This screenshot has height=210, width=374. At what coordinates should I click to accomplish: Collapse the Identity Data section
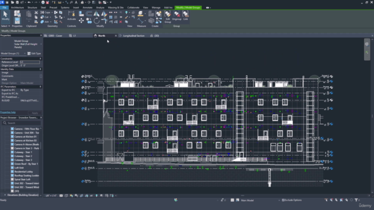tap(40, 69)
